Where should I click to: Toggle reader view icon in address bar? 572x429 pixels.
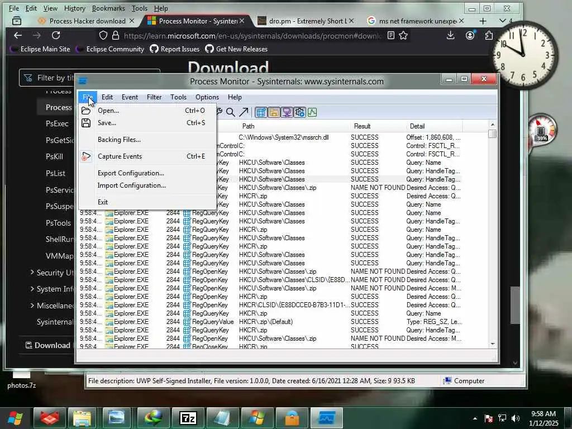click(x=390, y=35)
